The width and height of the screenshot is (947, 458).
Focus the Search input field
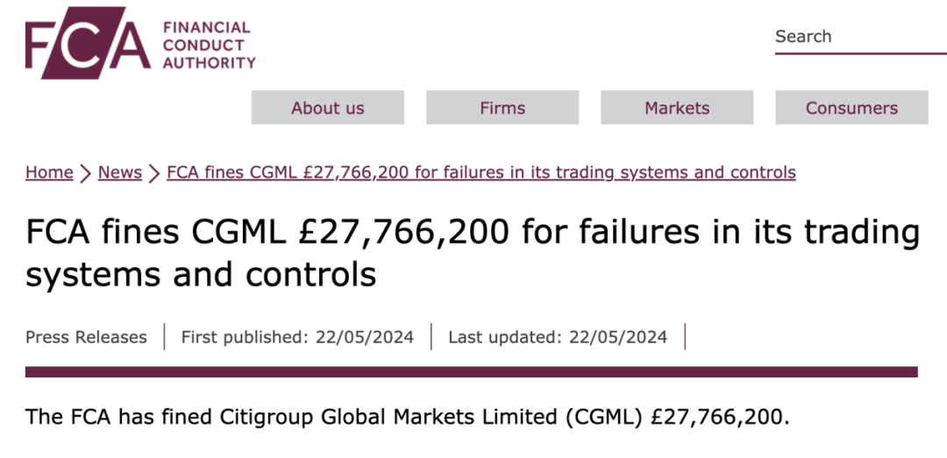click(x=859, y=37)
